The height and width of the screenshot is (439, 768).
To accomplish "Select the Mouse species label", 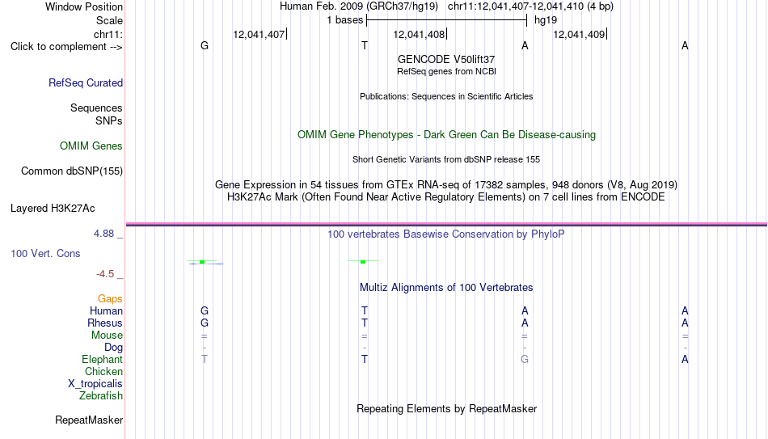I will (x=107, y=336).
